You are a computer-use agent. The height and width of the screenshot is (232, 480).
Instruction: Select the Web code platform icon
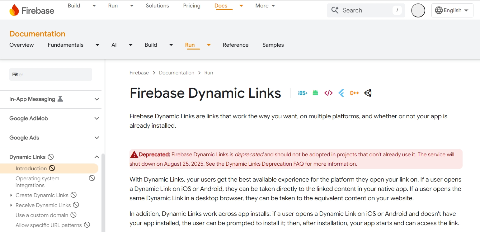(328, 93)
